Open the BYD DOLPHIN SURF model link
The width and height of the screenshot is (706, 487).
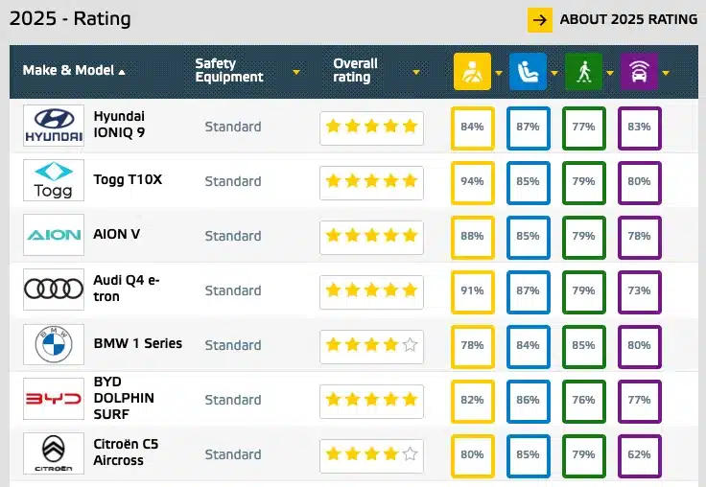(124, 398)
